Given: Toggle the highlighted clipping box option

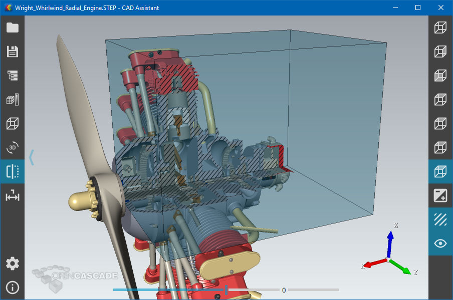Looking at the screenshot, I should coord(440,171).
